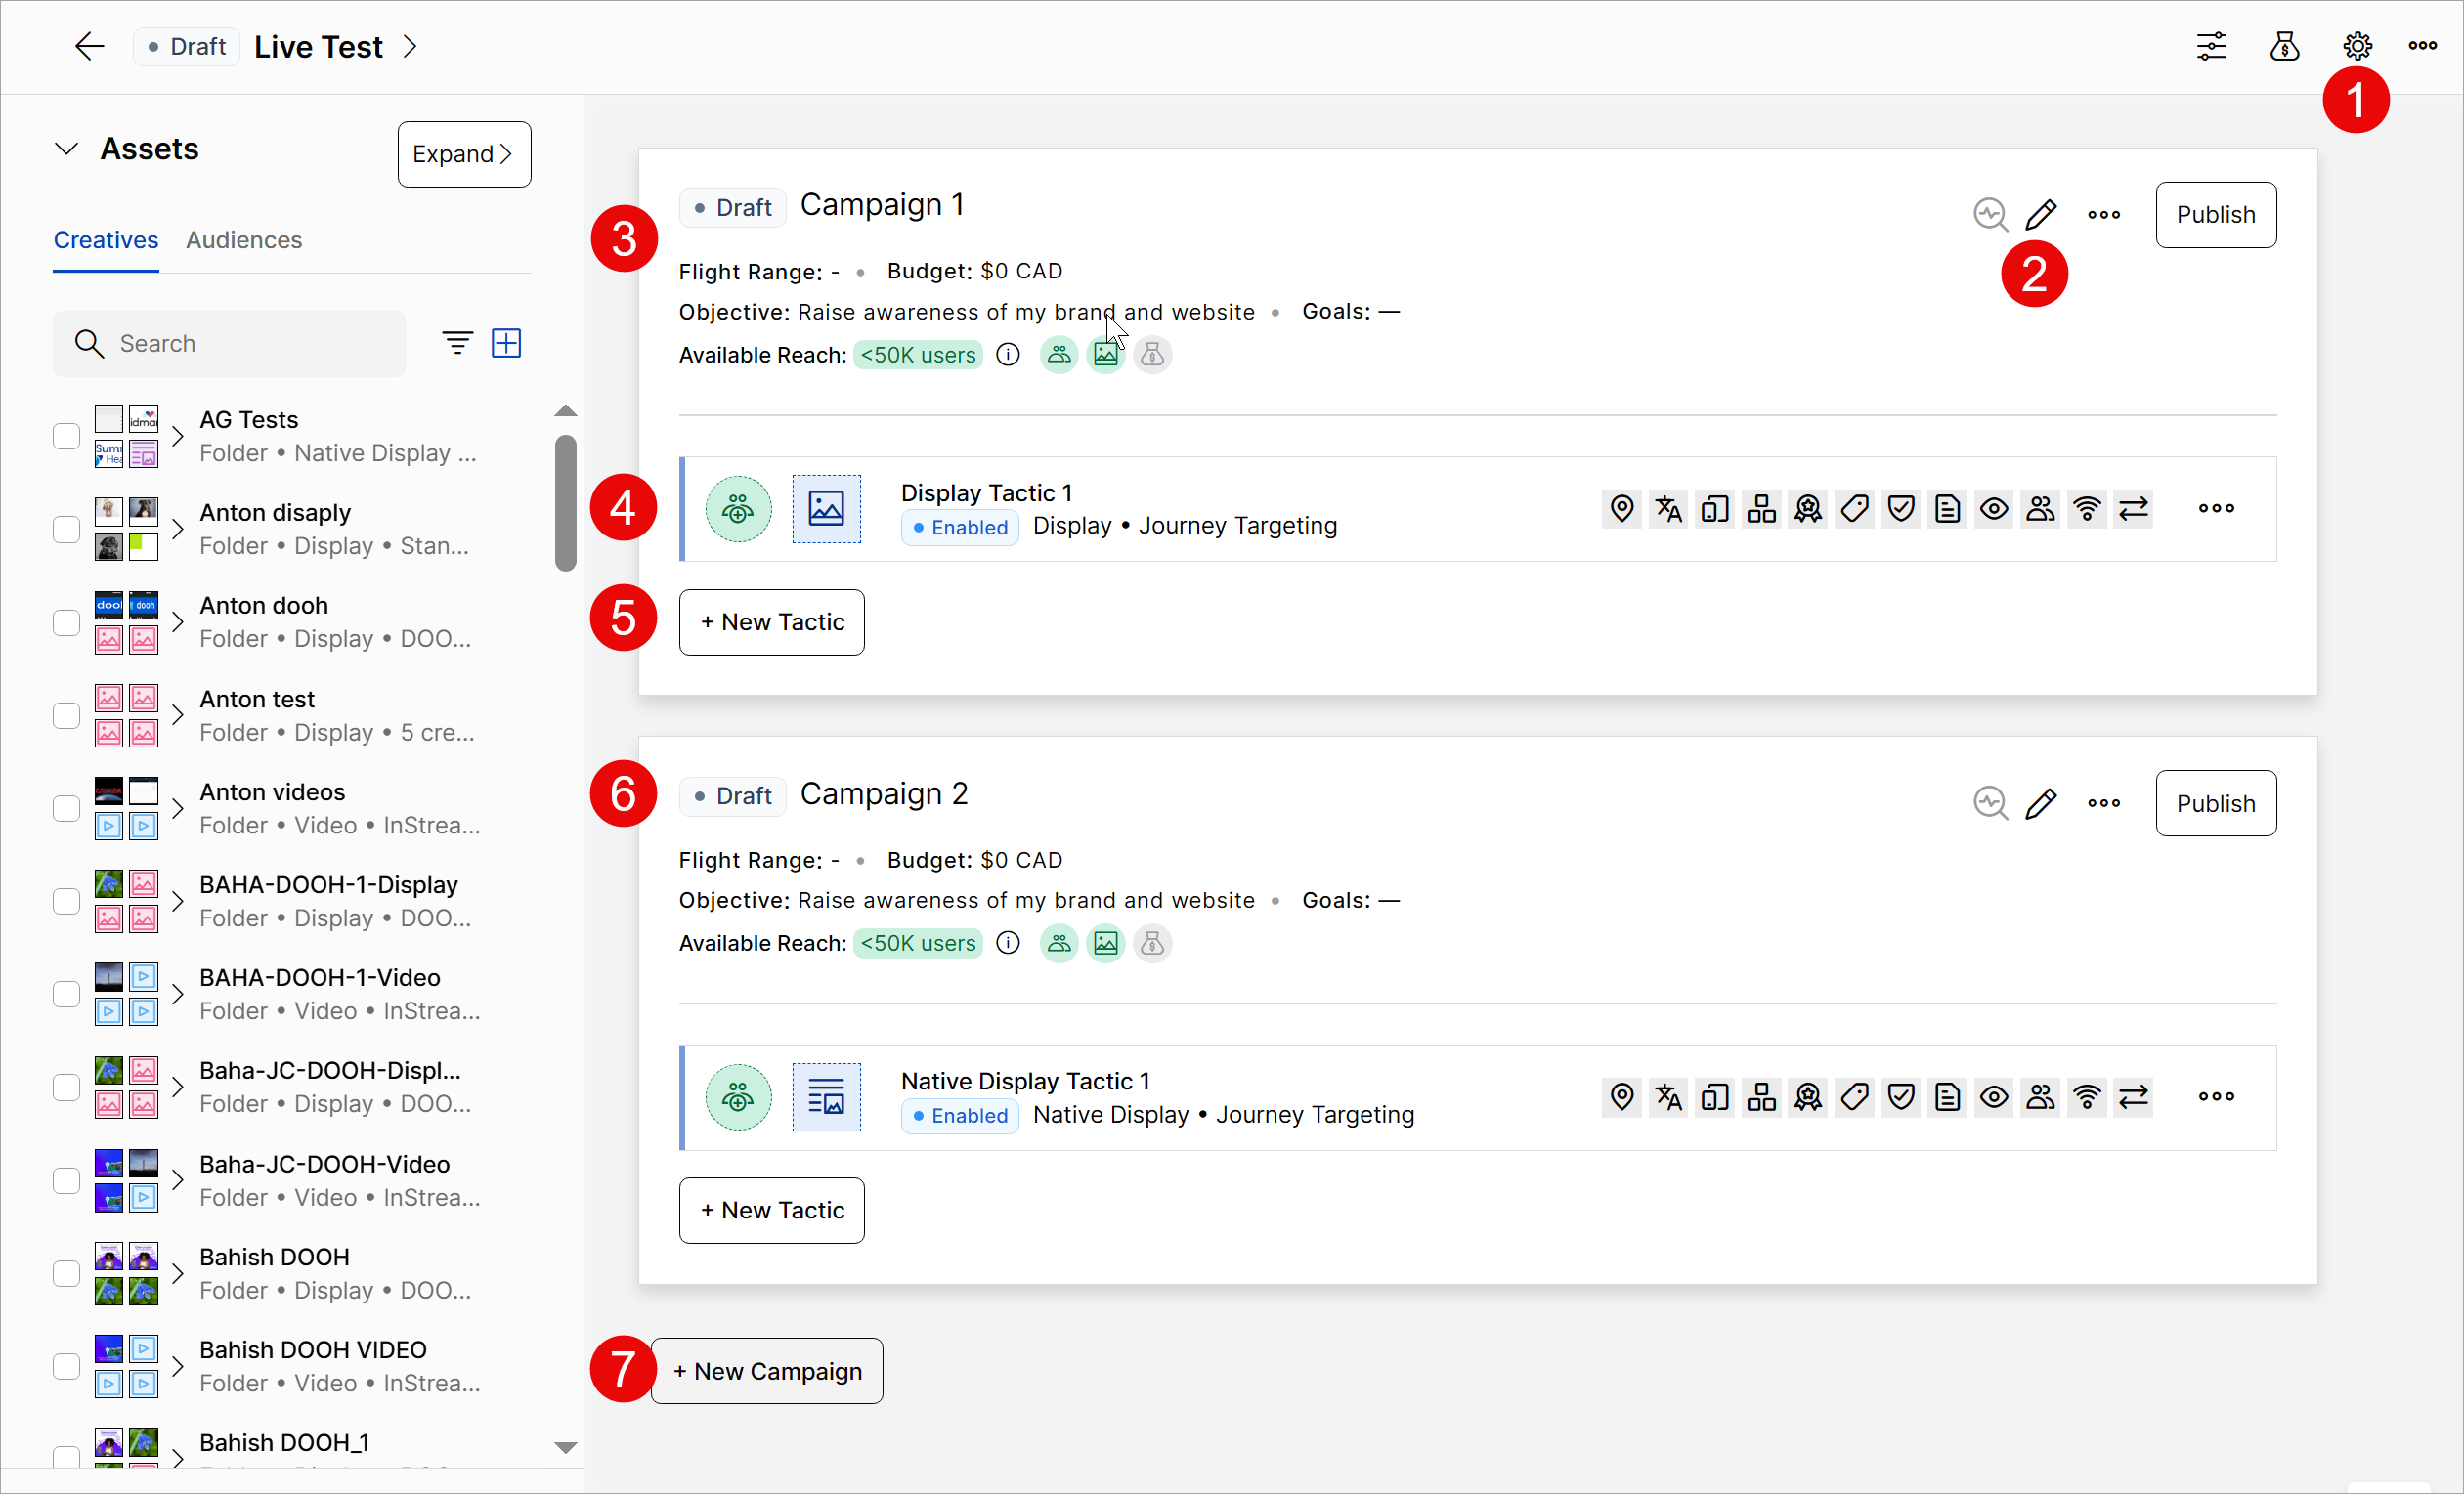The width and height of the screenshot is (2464, 1494).
Task: Tick the Baha-JC-DOOH-Video folder checkbox
Action: [x=66, y=1180]
